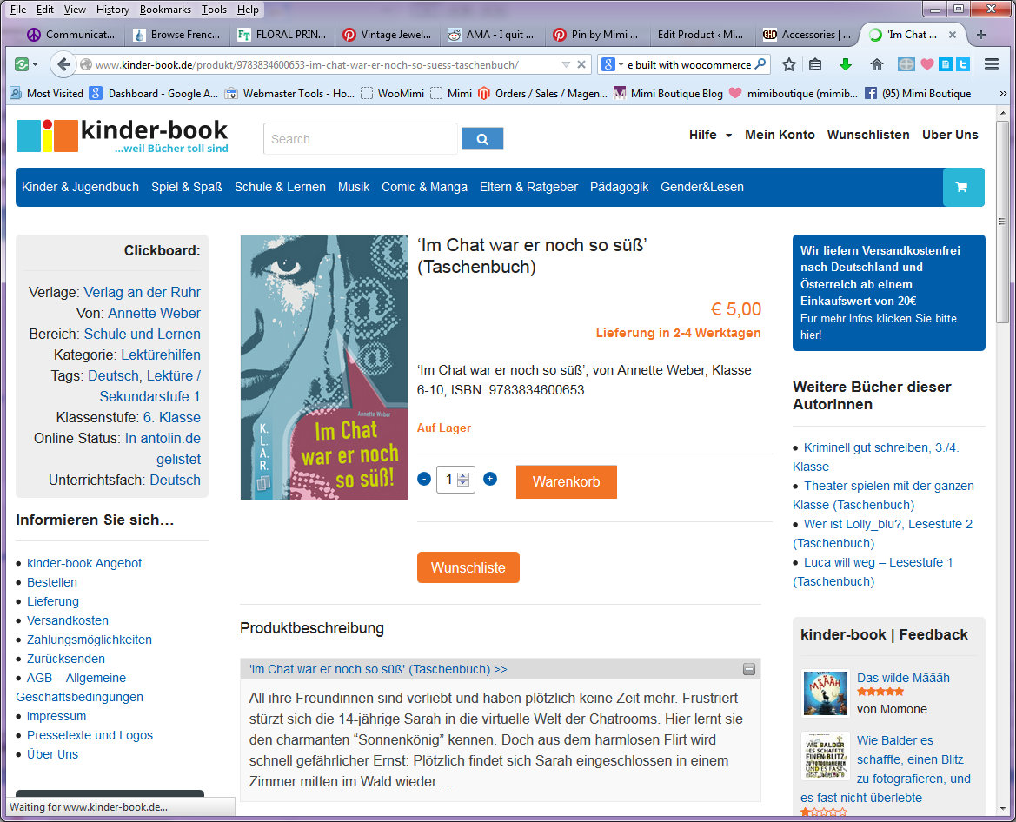Show more bookmarks toolbar overflow chevron
The width and height of the screenshot is (1016, 822).
1003,94
